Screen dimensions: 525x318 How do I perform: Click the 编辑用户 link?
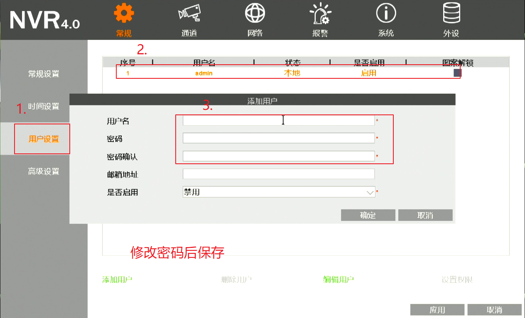click(339, 279)
